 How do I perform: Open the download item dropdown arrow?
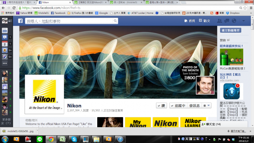tap(37, 131)
